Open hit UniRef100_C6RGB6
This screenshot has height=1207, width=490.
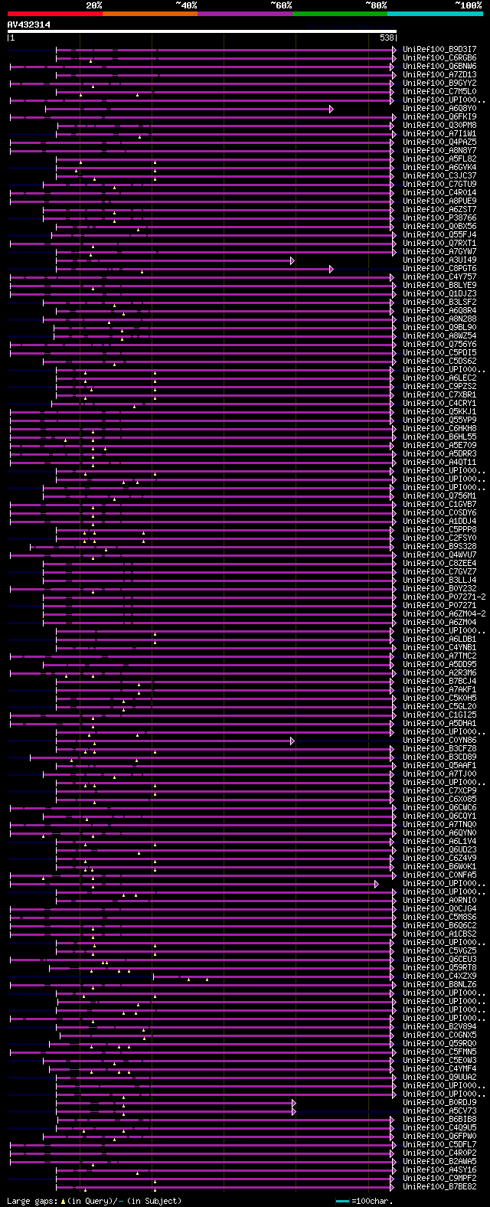tap(439, 57)
